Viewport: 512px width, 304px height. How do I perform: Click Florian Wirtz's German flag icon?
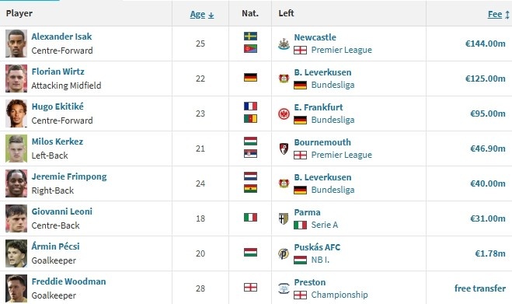pos(250,78)
